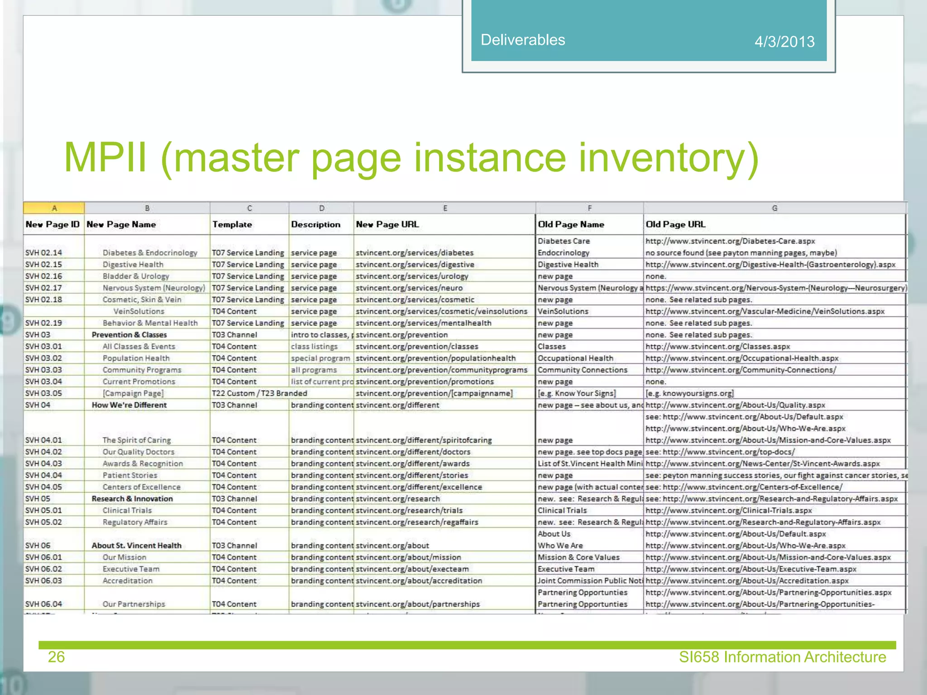Select cell 'class listings'
The height and width of the screenshot is (695, 927).
pyautogui.click(x=321, y=347)
